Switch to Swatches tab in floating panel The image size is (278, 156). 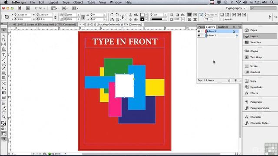(x=223, y=27)
